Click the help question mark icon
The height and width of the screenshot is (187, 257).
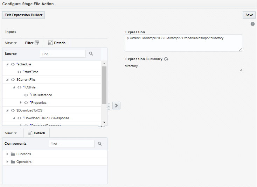(252, 24)
